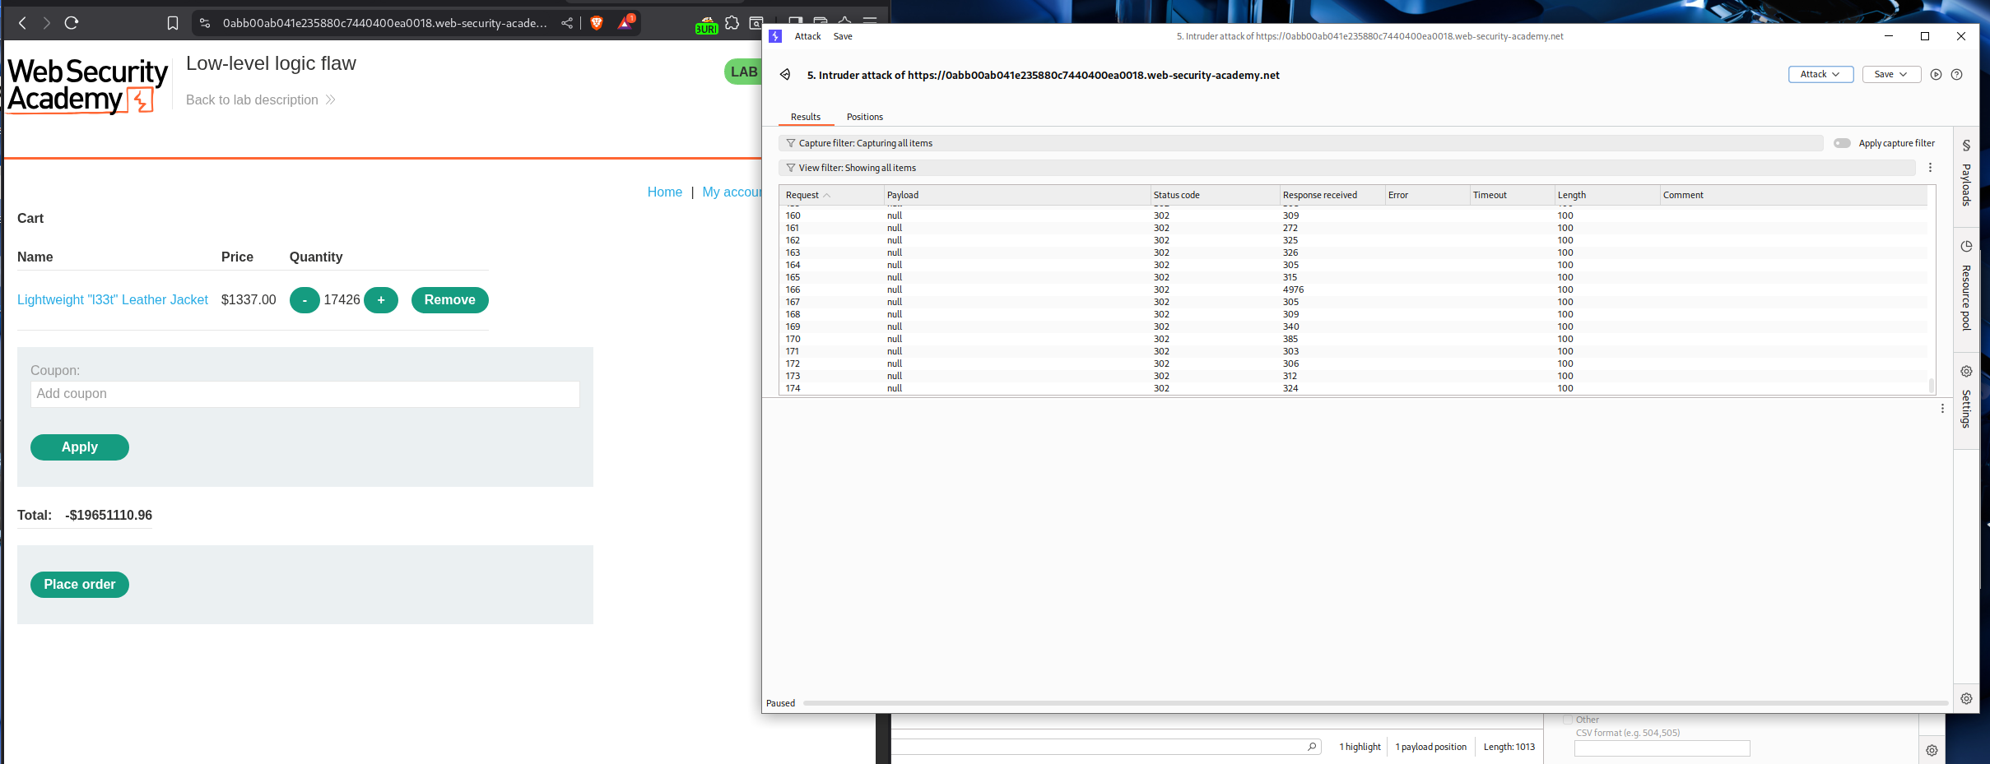Tick the Other checkbox above the CSV format field
Viewport: 1990px width, 764px height.
(1568, 720)
